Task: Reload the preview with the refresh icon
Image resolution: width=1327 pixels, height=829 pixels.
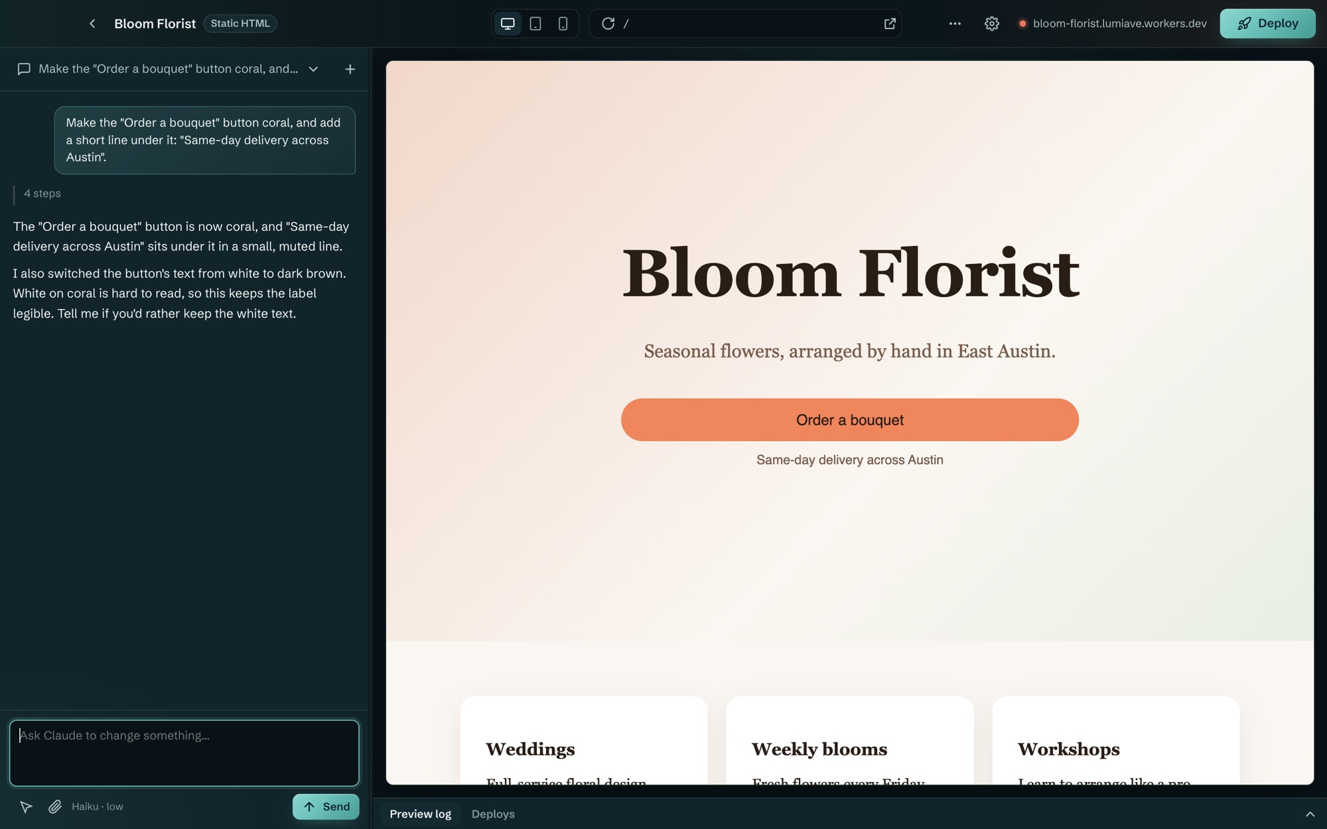Action: click(608, 24)
